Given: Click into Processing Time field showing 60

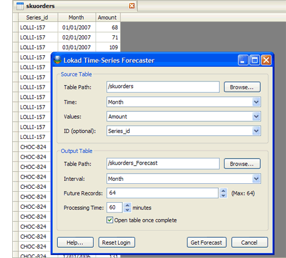Looking at the screenshot, I should [114, 208].
